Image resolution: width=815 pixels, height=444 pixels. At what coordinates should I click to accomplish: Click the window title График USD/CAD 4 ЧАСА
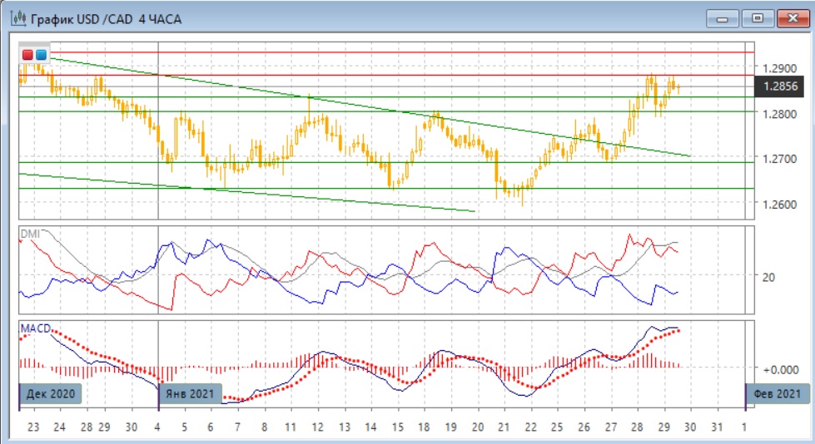coord(105,17)
